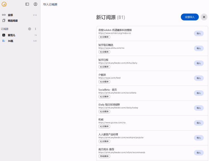Click the www.zhihu.com/rss URL
This screenshot has height=161, width=209.
tap(111, 48)
